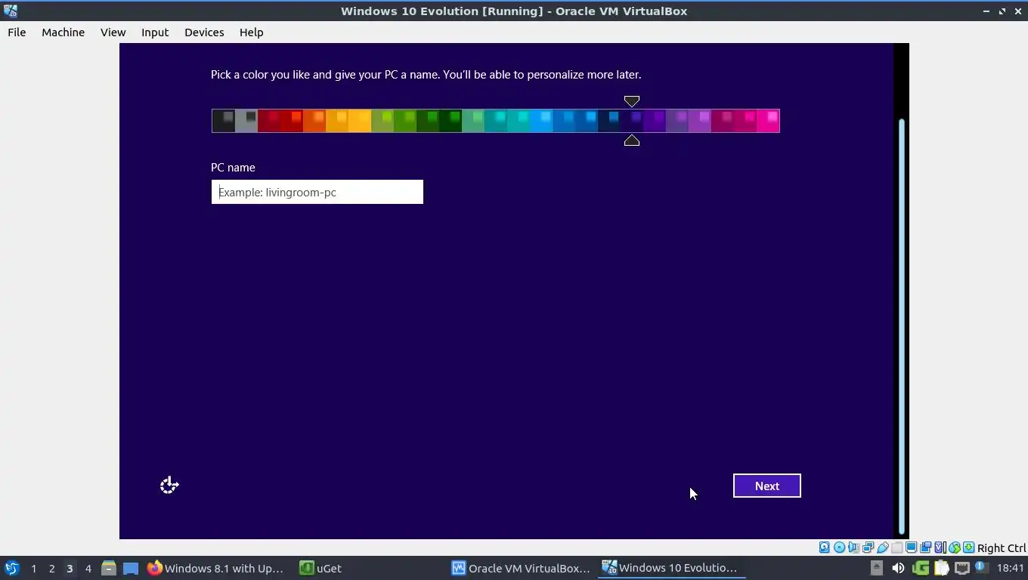The height and width of the screenshot is (580, 1028).
Task: Click the Next button
Action: click(767, 486)
